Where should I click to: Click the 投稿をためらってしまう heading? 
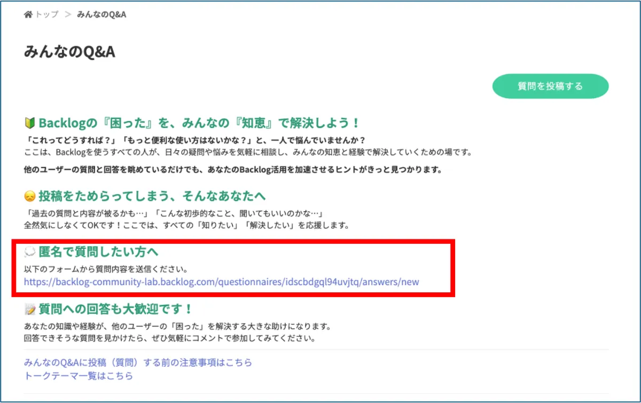(x=152, y=196)
